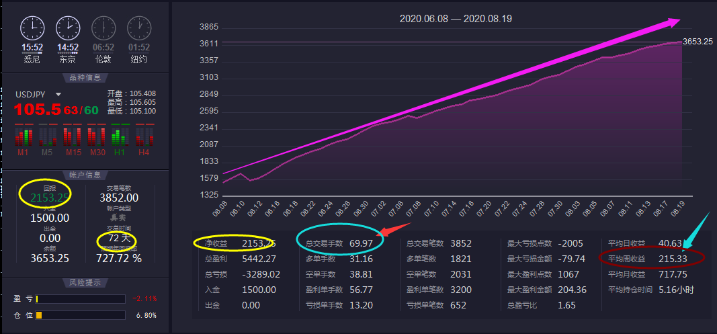Viewport: 717px width, 334px height.
Task: Select the H1 timeframe signal bars
Action: pos(120,136)
